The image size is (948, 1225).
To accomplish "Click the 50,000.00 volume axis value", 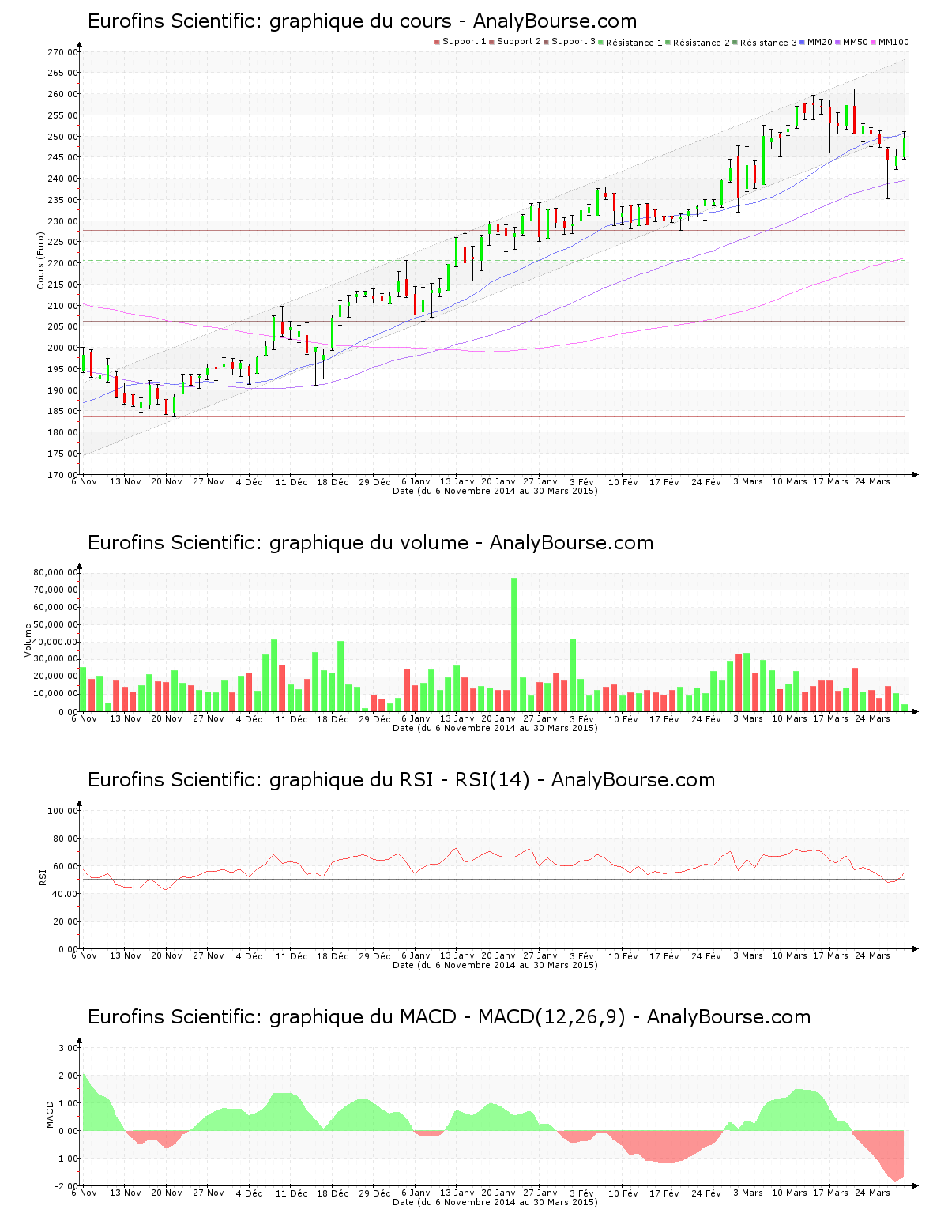I will point(55,624).
